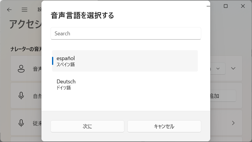Click the キャンセル button
Screen dimensions: 252x142
164,126
